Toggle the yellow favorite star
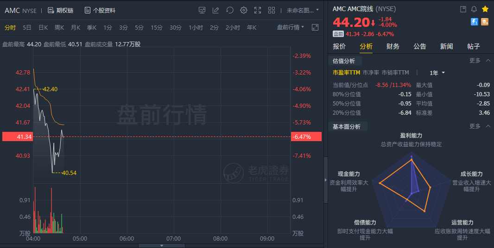Viewport: 494px width, 248px height. tap(485, 9)
